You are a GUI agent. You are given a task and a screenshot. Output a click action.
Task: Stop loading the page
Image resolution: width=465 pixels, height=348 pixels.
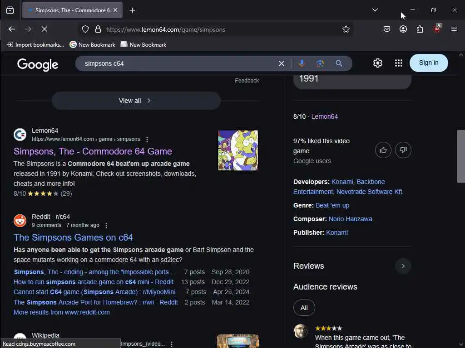coord(44,29)
